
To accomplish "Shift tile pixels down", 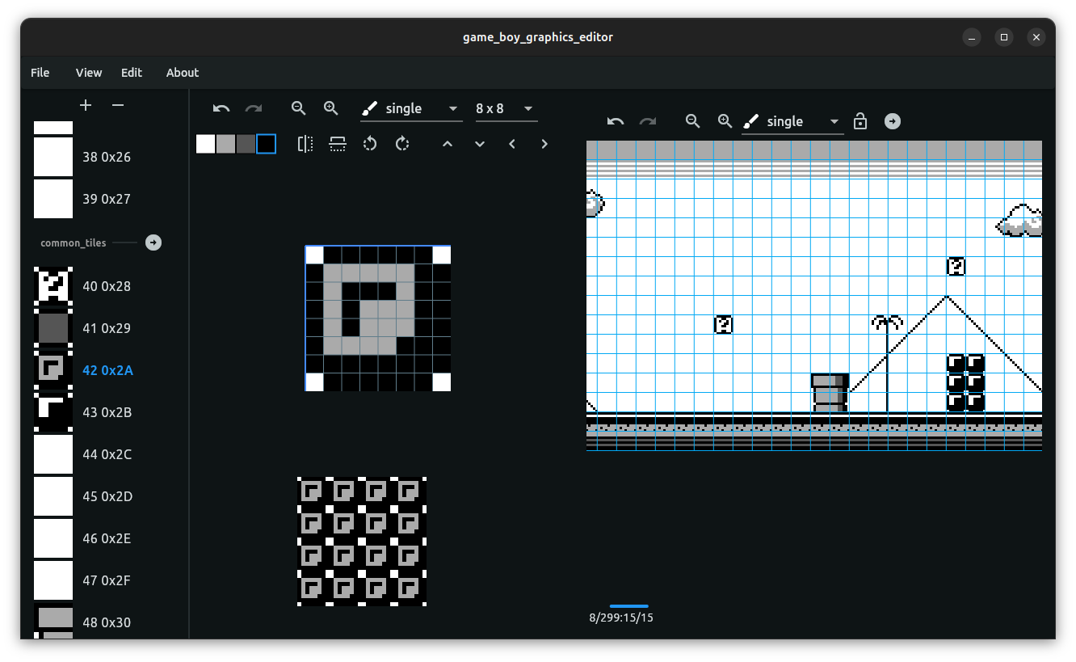I will [x=480, y=144].
